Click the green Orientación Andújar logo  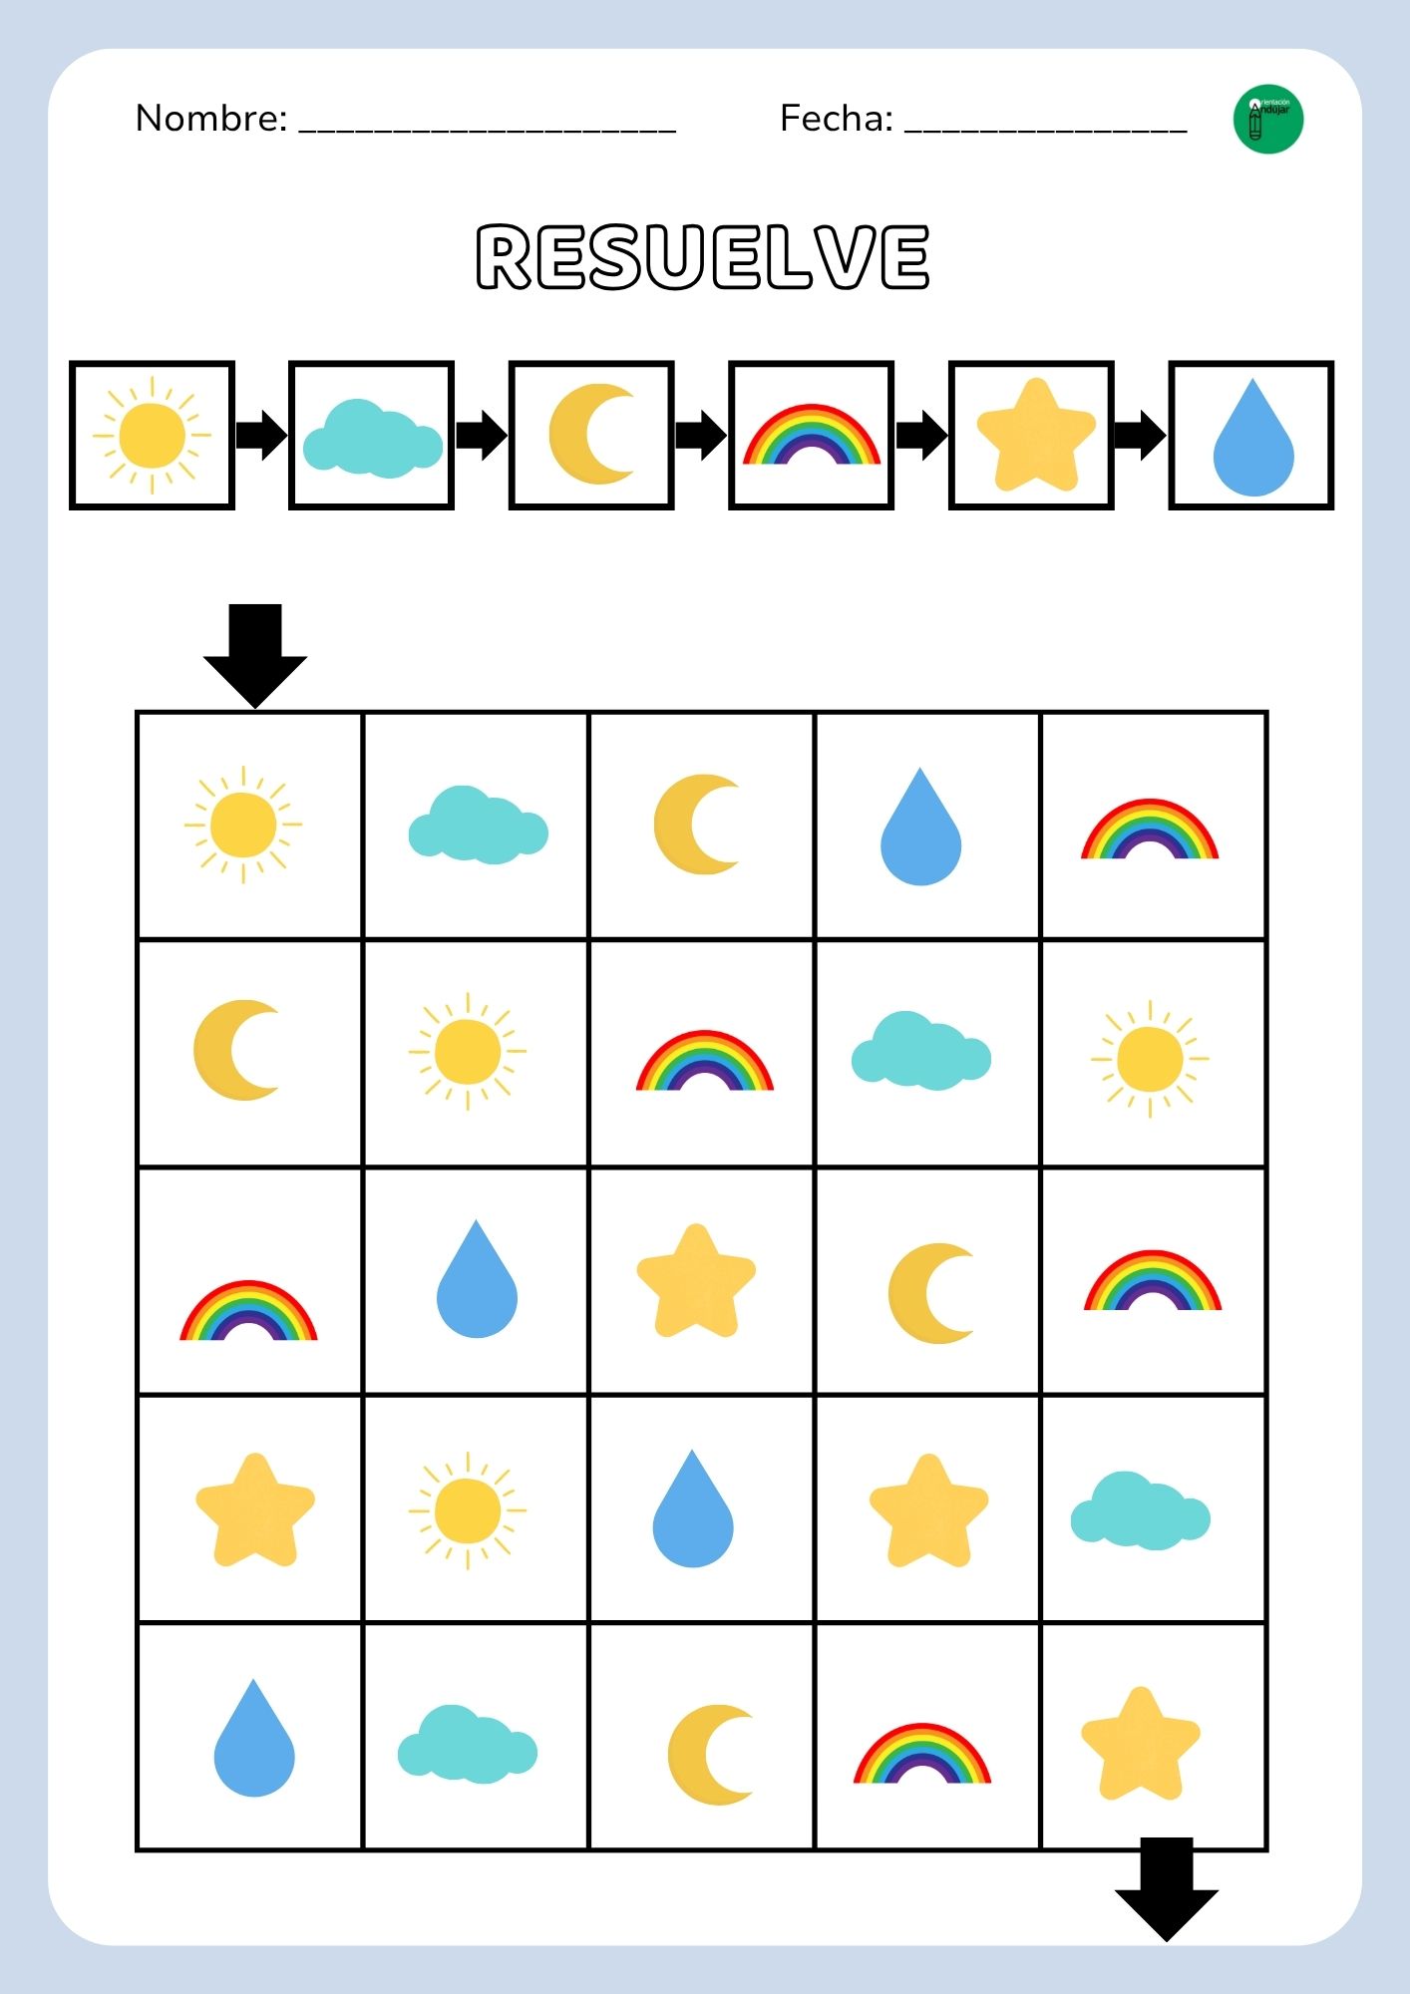1268,119
